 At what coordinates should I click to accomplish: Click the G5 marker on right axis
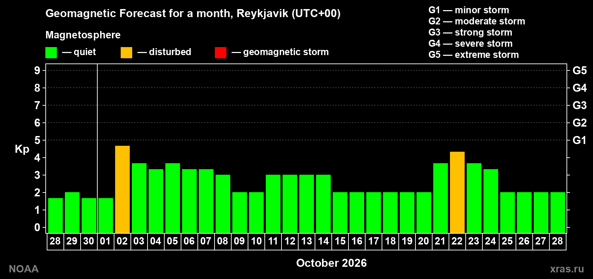580,70
